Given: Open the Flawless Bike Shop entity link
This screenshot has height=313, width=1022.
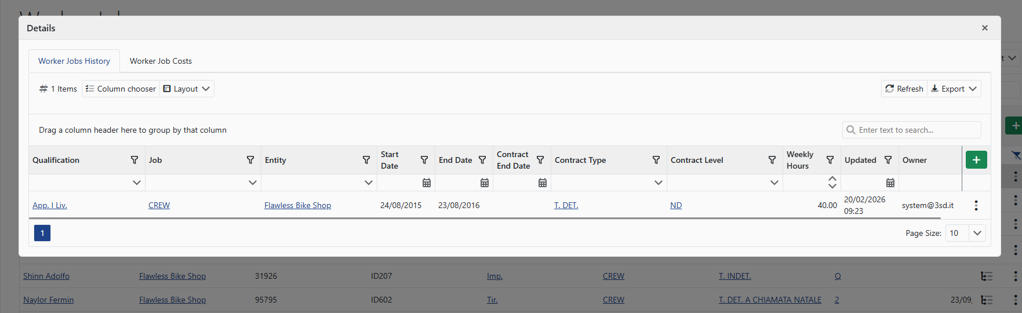Looking at the screenshot, I should (x=297, y=205).
